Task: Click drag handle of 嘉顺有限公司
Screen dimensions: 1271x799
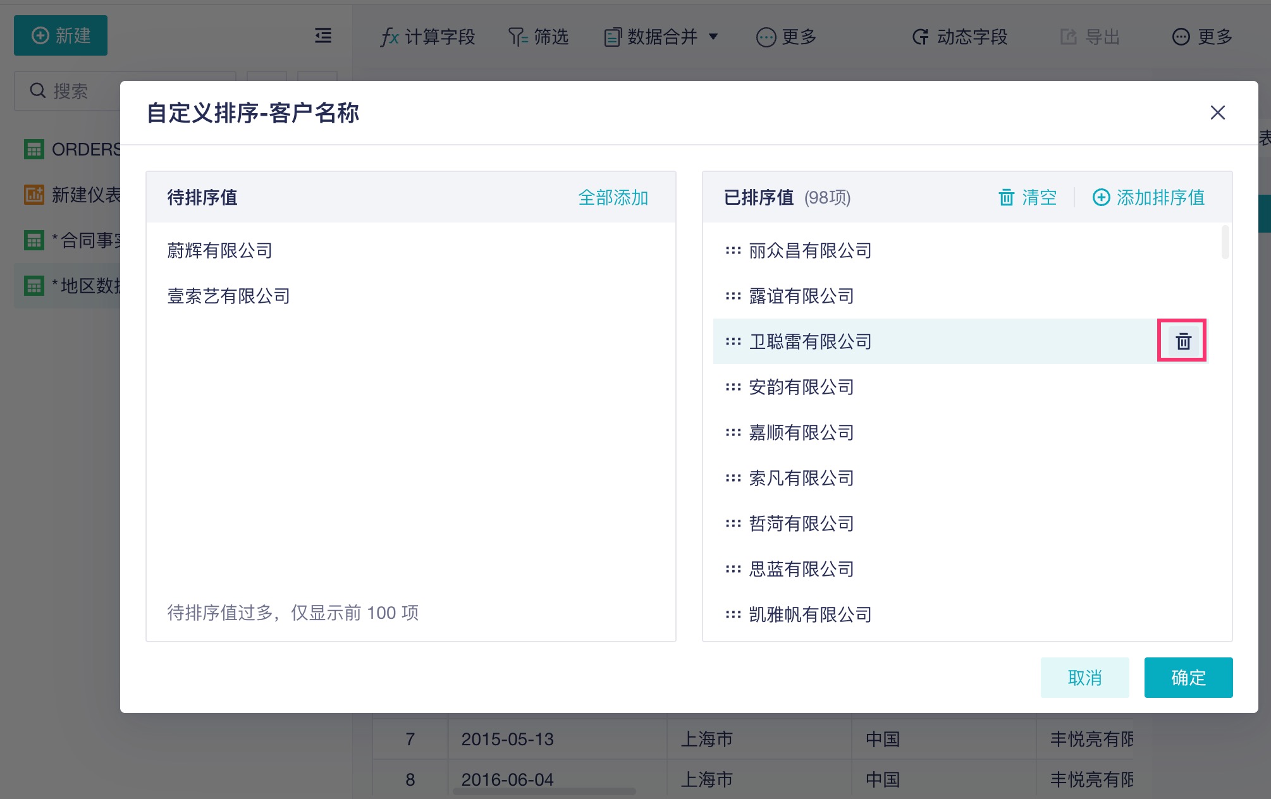Action: click(733, 433)
